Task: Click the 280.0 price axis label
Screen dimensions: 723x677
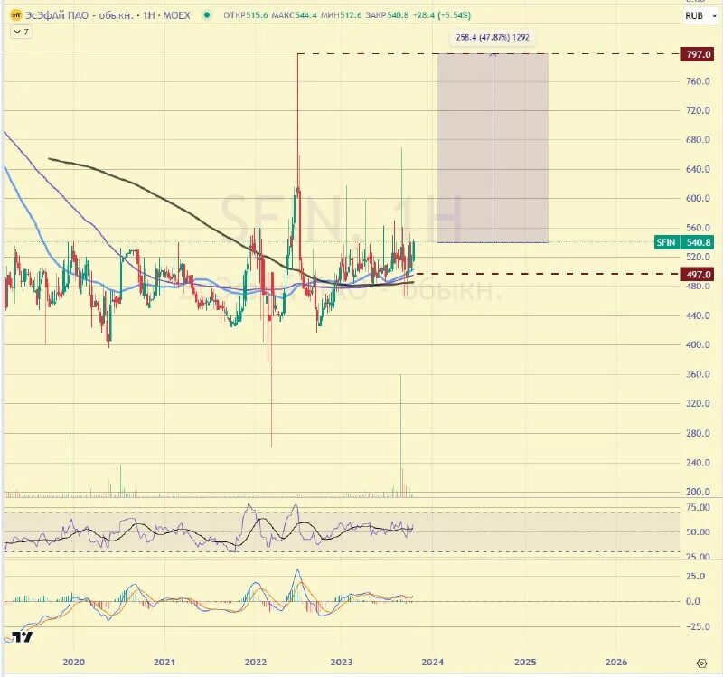Action: 698,433
